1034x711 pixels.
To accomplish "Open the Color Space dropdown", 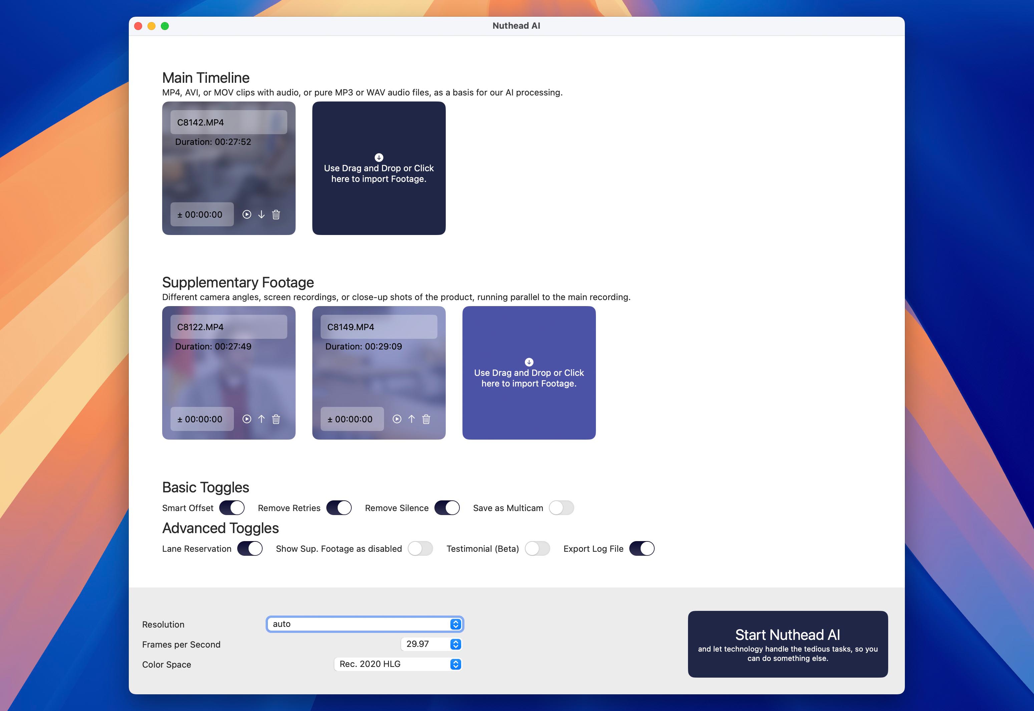I will pyautogui.click(x=398, y=664).
